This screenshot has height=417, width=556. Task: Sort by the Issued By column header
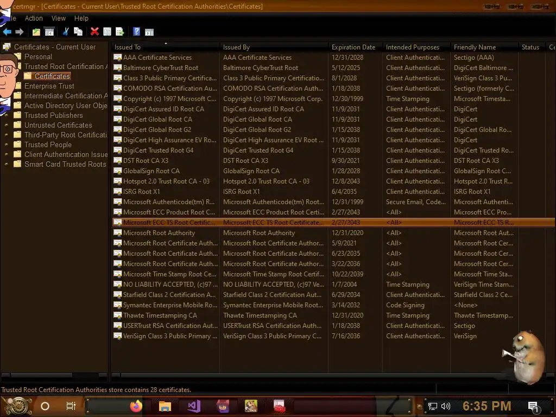click(x=274, y=47)
